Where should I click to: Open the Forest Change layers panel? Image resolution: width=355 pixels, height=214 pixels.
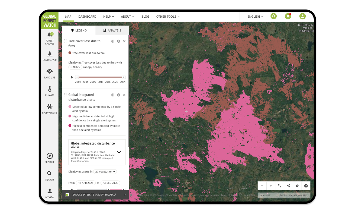click(x=50, y=38)
